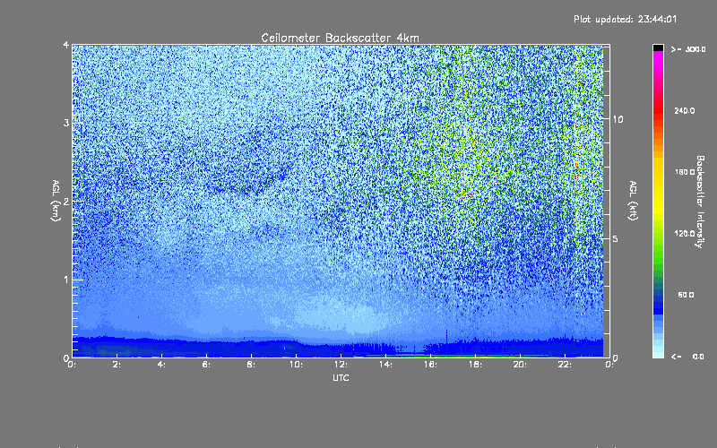Click the '<= 0.0' colorbar value
717x448 pixels.
click(x=687, y=357)
